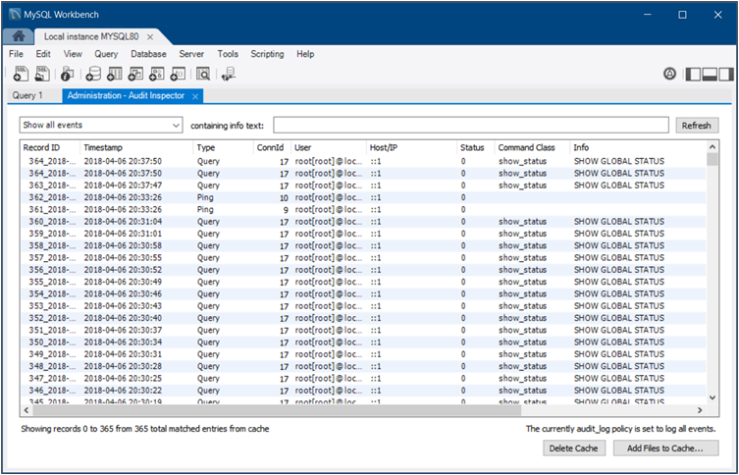Expand the 'Show all events' dropdown
The image size is (739, 475).
point(176,126)
